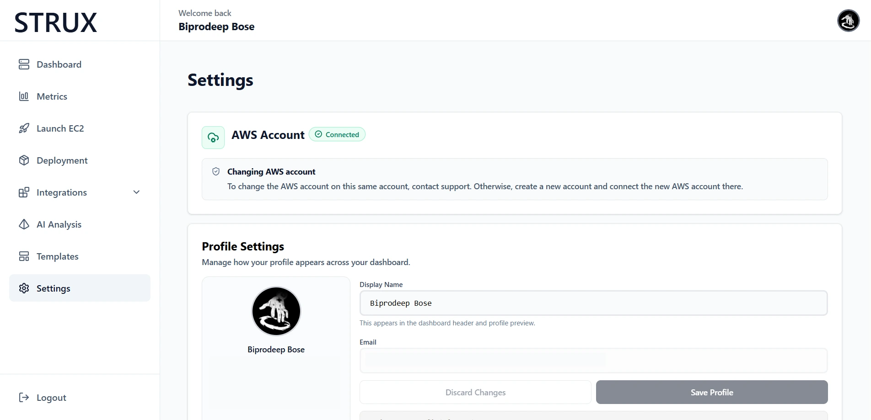Log out using the Logout link

[x=51, y=398]
